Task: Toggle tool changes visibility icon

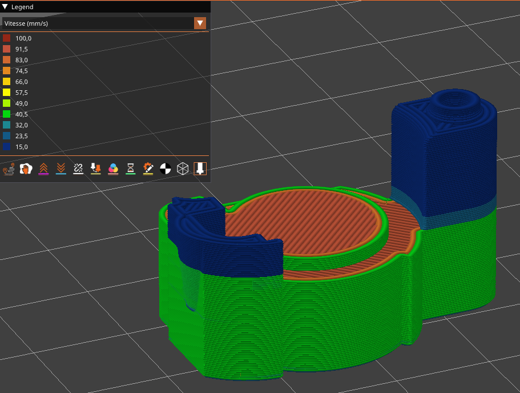Action: [x=95, y=169]
